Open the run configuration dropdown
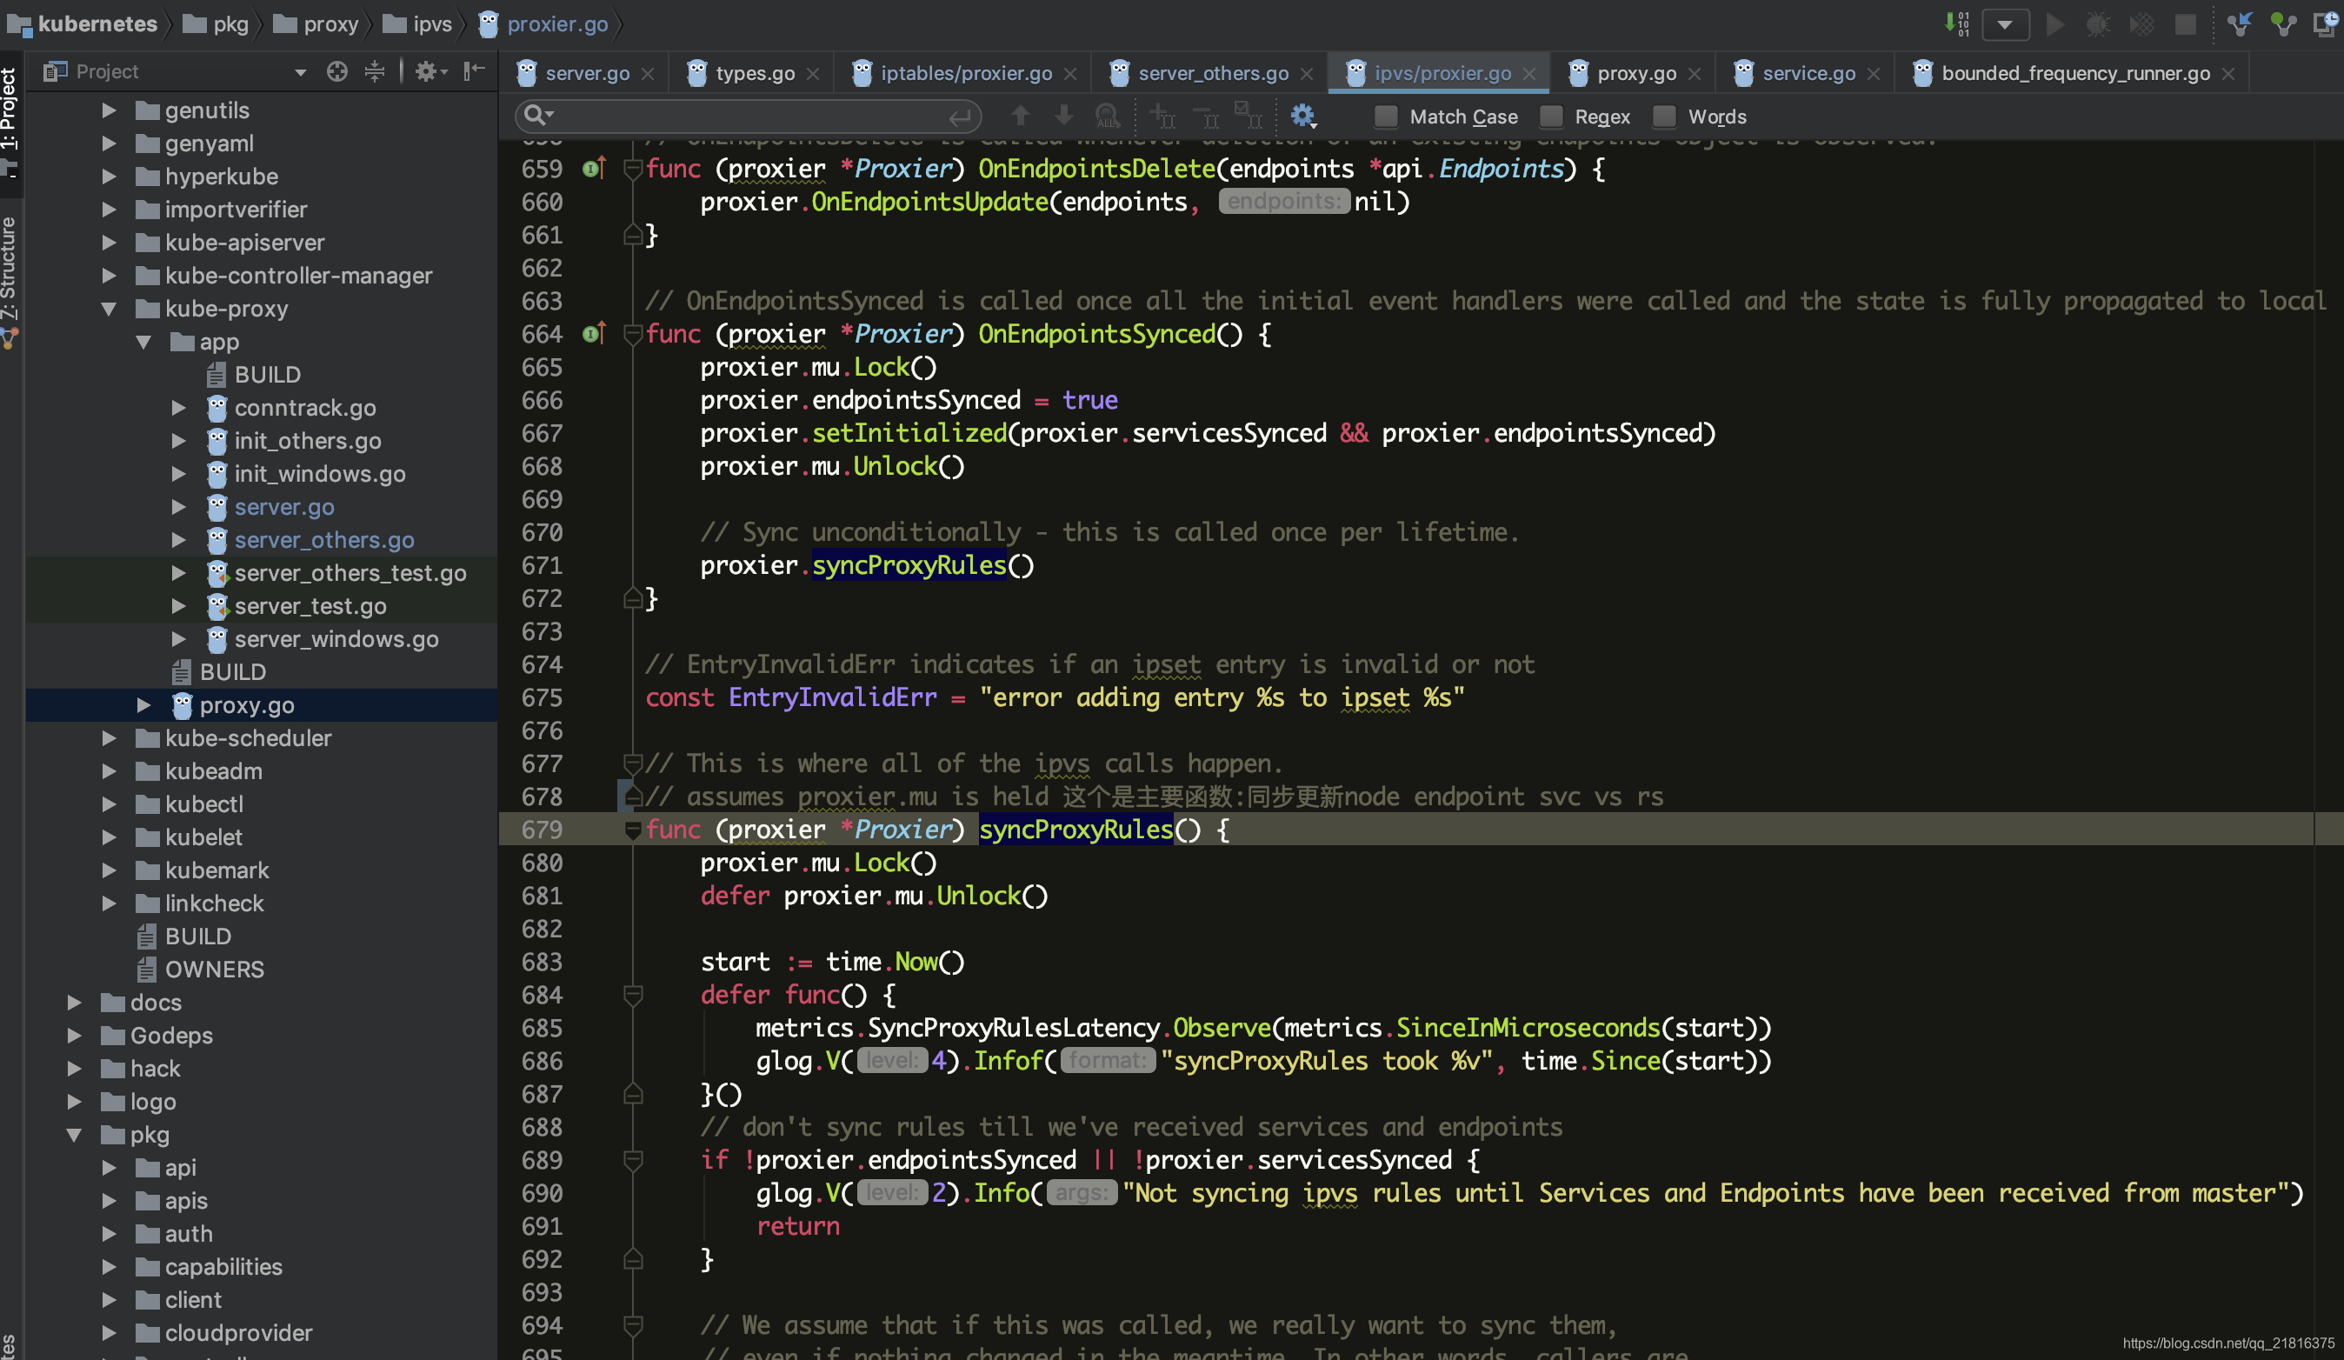 tap(2005, 24)
